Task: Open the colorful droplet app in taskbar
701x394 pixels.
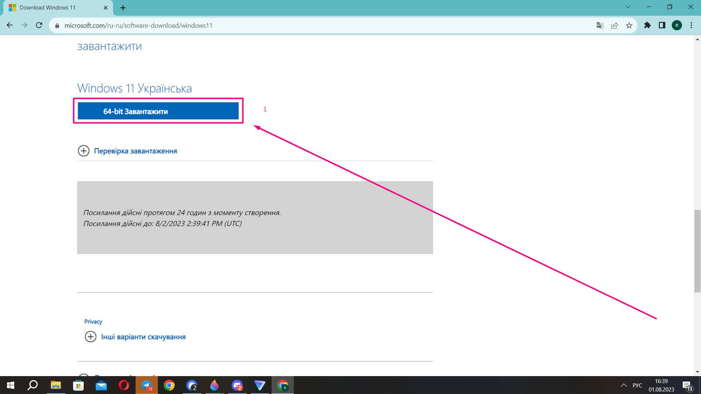Action: (215, 385)
